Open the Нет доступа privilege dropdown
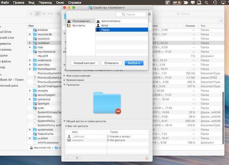The width and height of the screenshot is (229, 165). (116, 140)
